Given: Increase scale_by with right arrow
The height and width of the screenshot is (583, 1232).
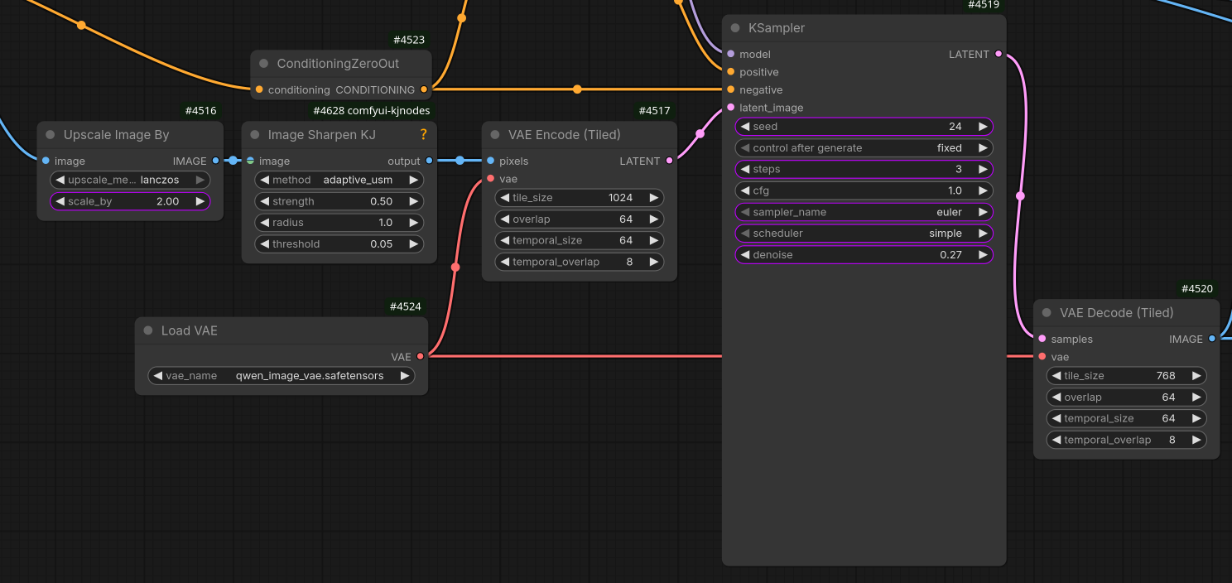Looking at the screenshot, I should [x=200, y=201].
